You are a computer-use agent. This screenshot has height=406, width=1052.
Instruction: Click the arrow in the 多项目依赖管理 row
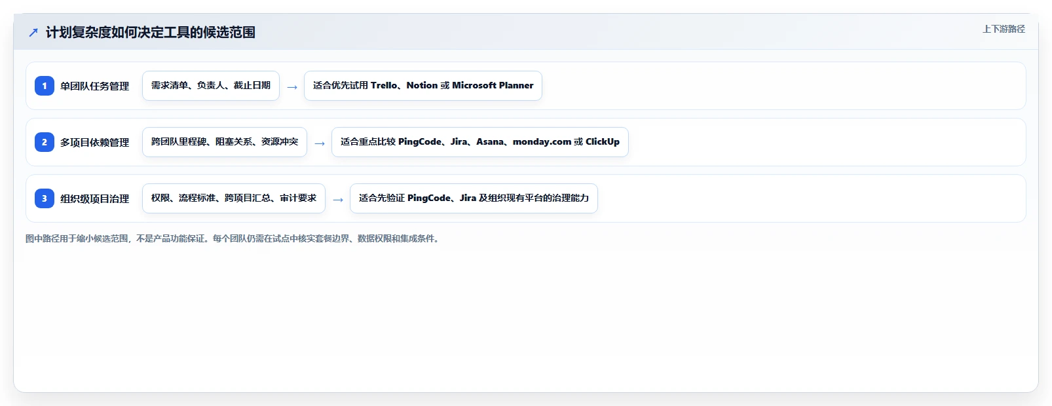320,143
